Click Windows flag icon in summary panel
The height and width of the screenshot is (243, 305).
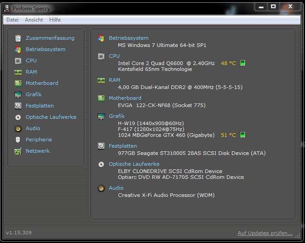101,38
